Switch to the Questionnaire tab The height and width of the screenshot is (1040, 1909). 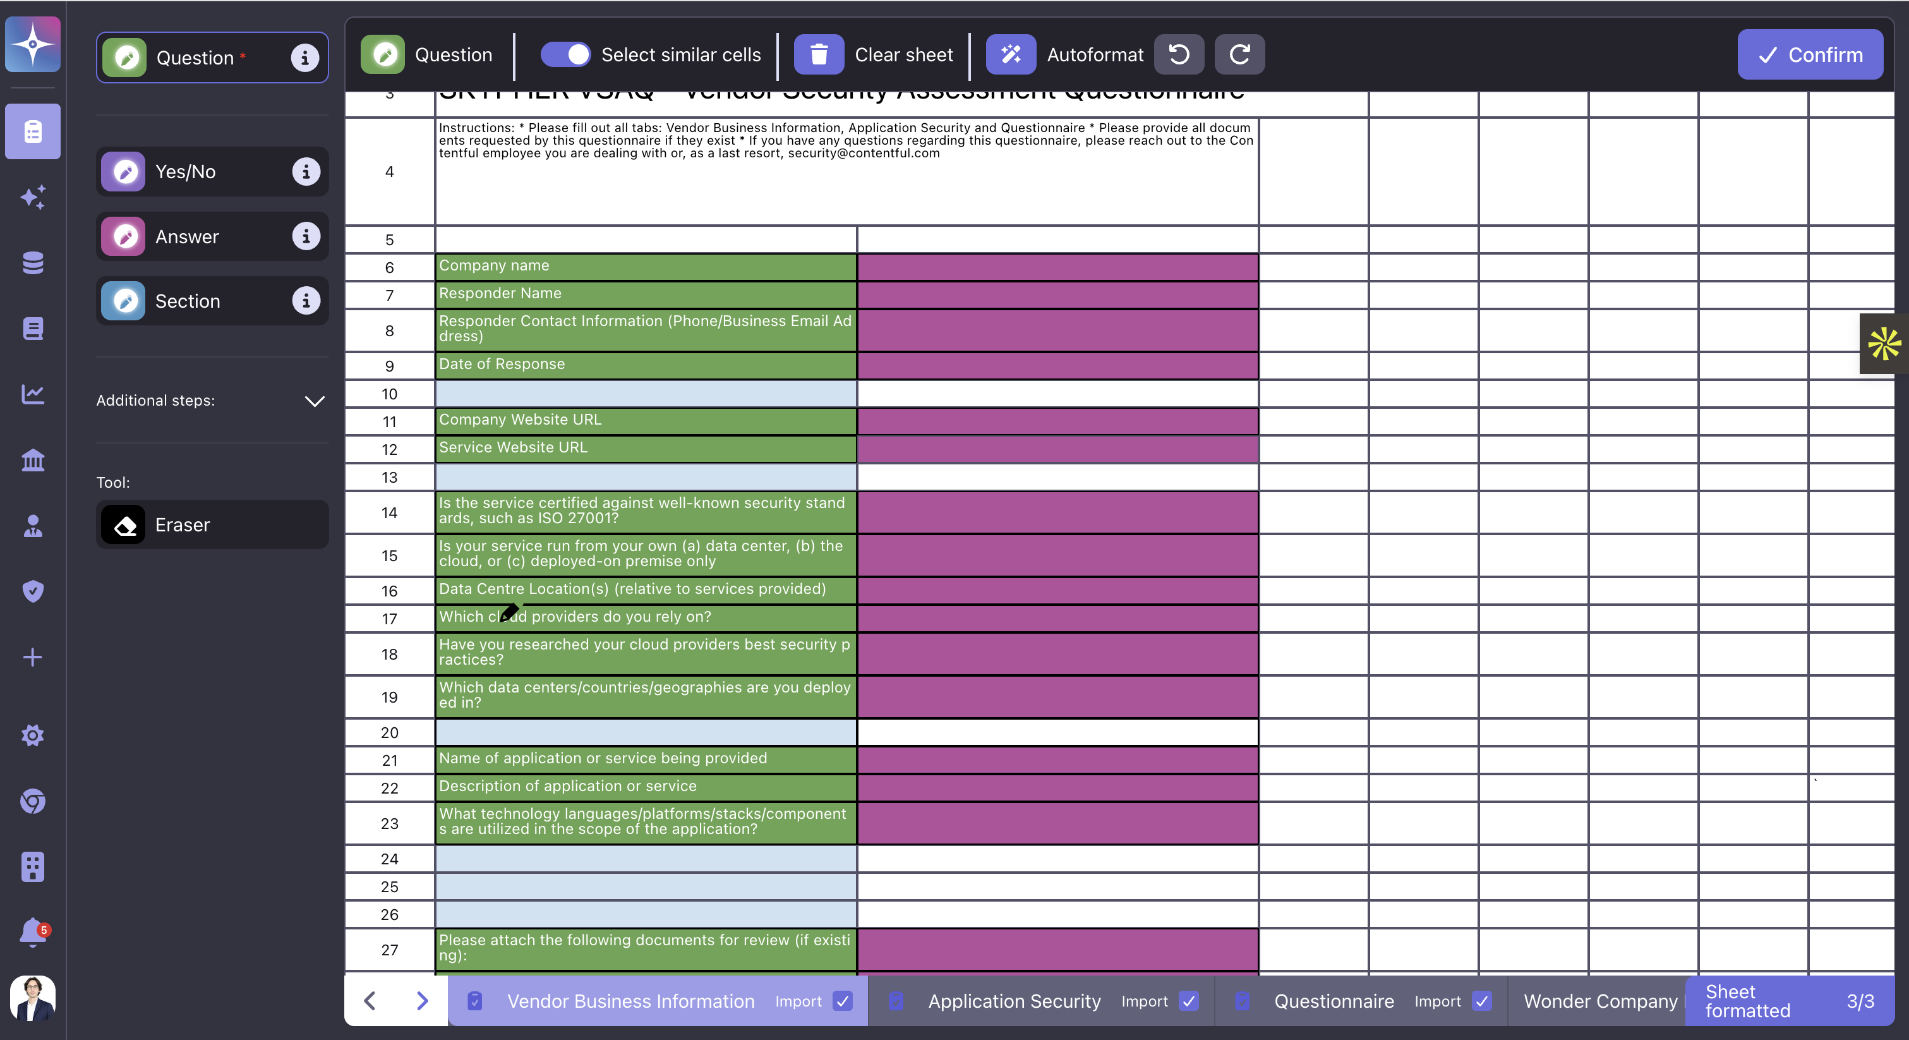point(1333,1001)
